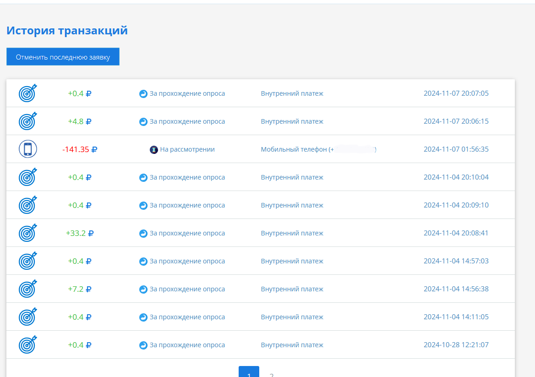Click survey status icon in +33.2 row

(x=143, y=233)
